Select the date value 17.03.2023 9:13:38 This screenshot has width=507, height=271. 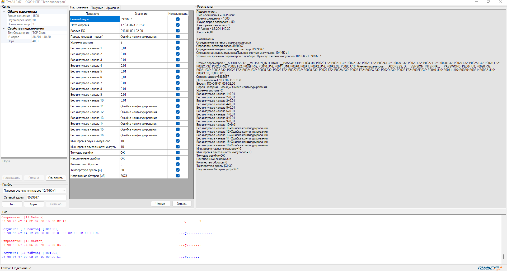click(x=143, y=25)
